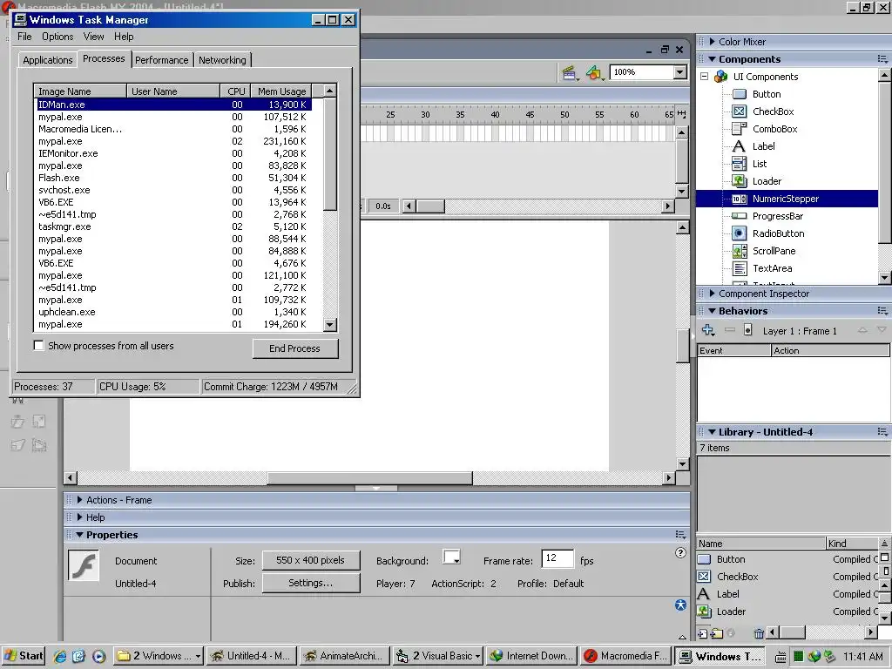This screenshot has width=892, height=669.
Task: Open Internet Explorer from quick launch
Action: tap(60, 656)
